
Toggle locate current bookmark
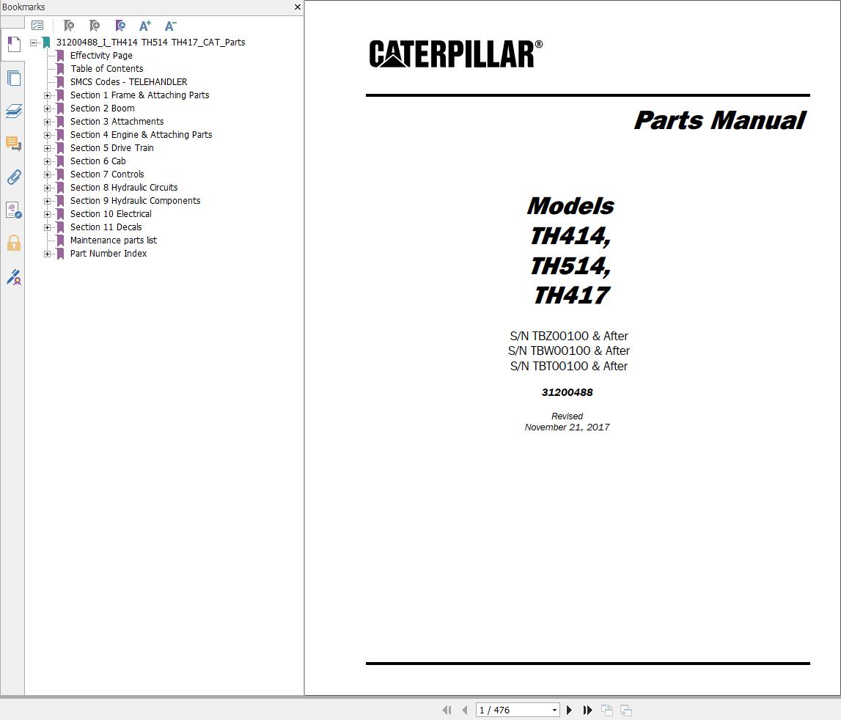(120, 26)
